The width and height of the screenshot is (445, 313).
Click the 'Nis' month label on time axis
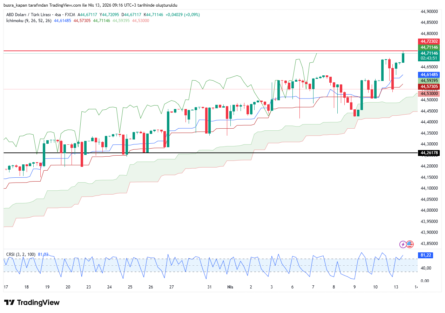230,287
